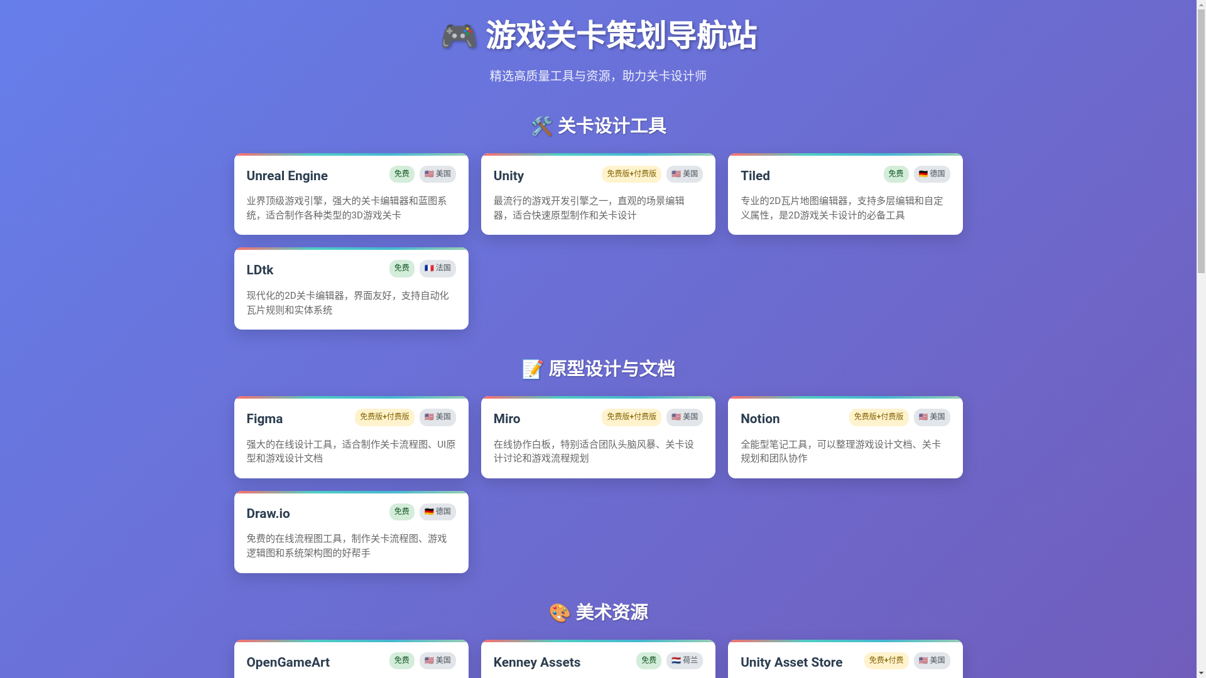
Task: Open the Kenney Assets card title
Action: [537, 662]
